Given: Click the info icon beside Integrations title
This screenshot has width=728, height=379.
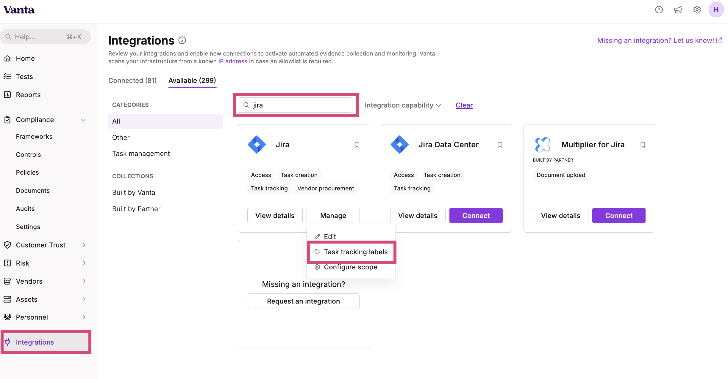Looking at the screenshot, I should click(x=182, y=40).
